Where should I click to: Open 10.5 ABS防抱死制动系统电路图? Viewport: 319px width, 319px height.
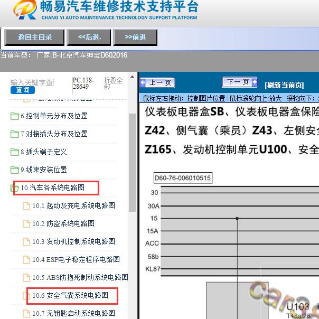[x=80, y=277]
